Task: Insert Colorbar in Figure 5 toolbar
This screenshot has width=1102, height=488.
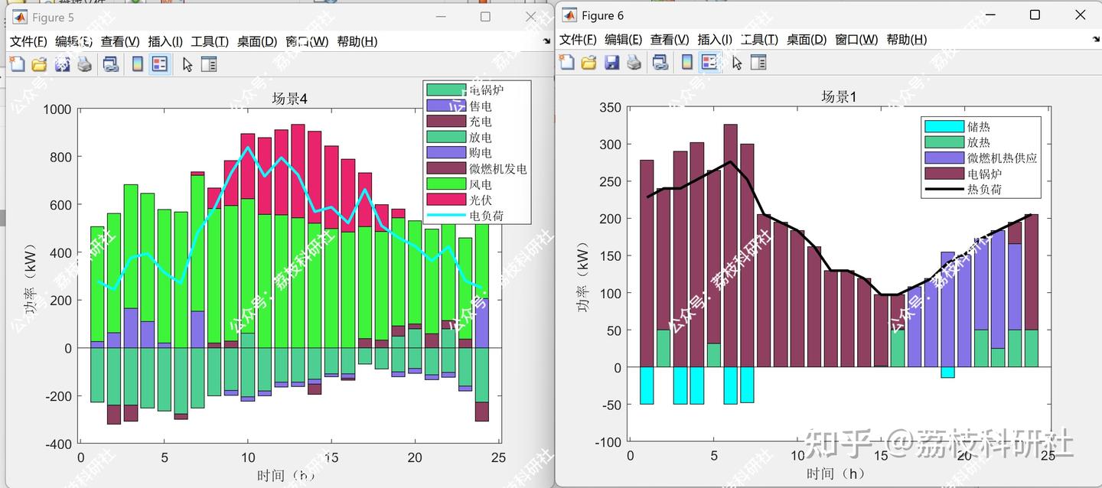Action: 137,64
